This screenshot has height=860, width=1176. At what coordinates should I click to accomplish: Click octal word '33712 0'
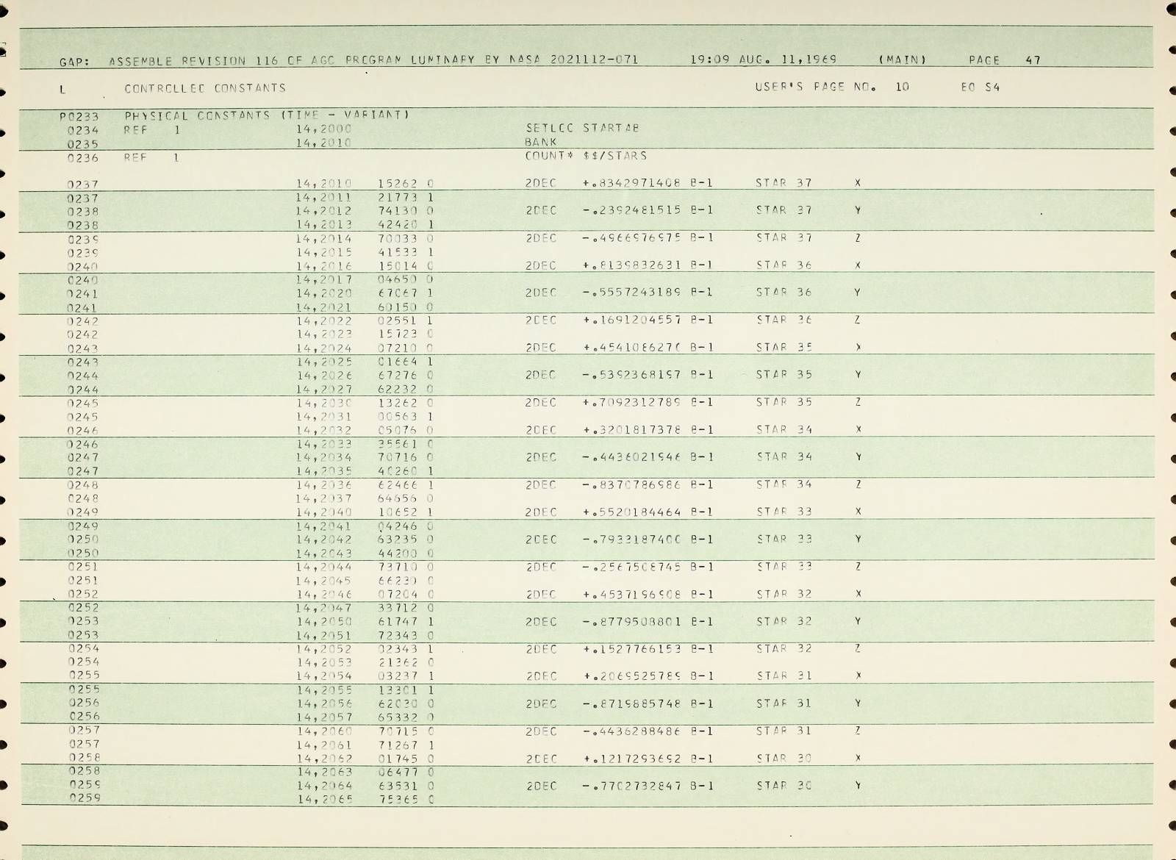pos(406,608)
